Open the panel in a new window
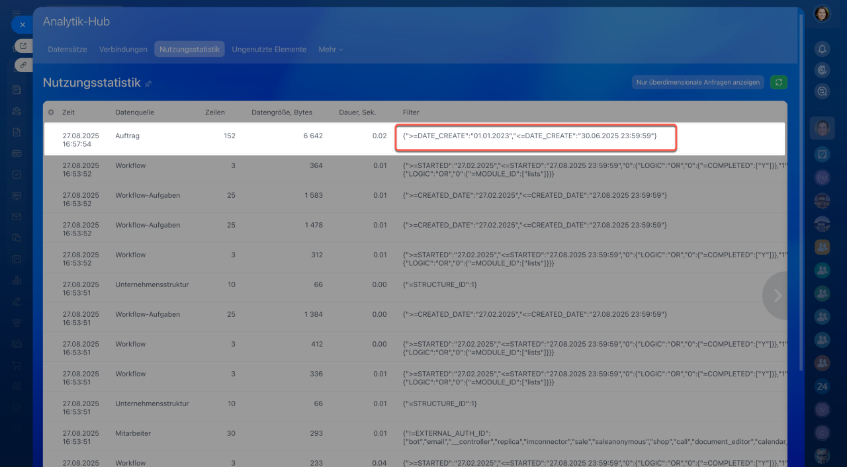The height and width of the screenshot is (467, 847). point(23,46)
